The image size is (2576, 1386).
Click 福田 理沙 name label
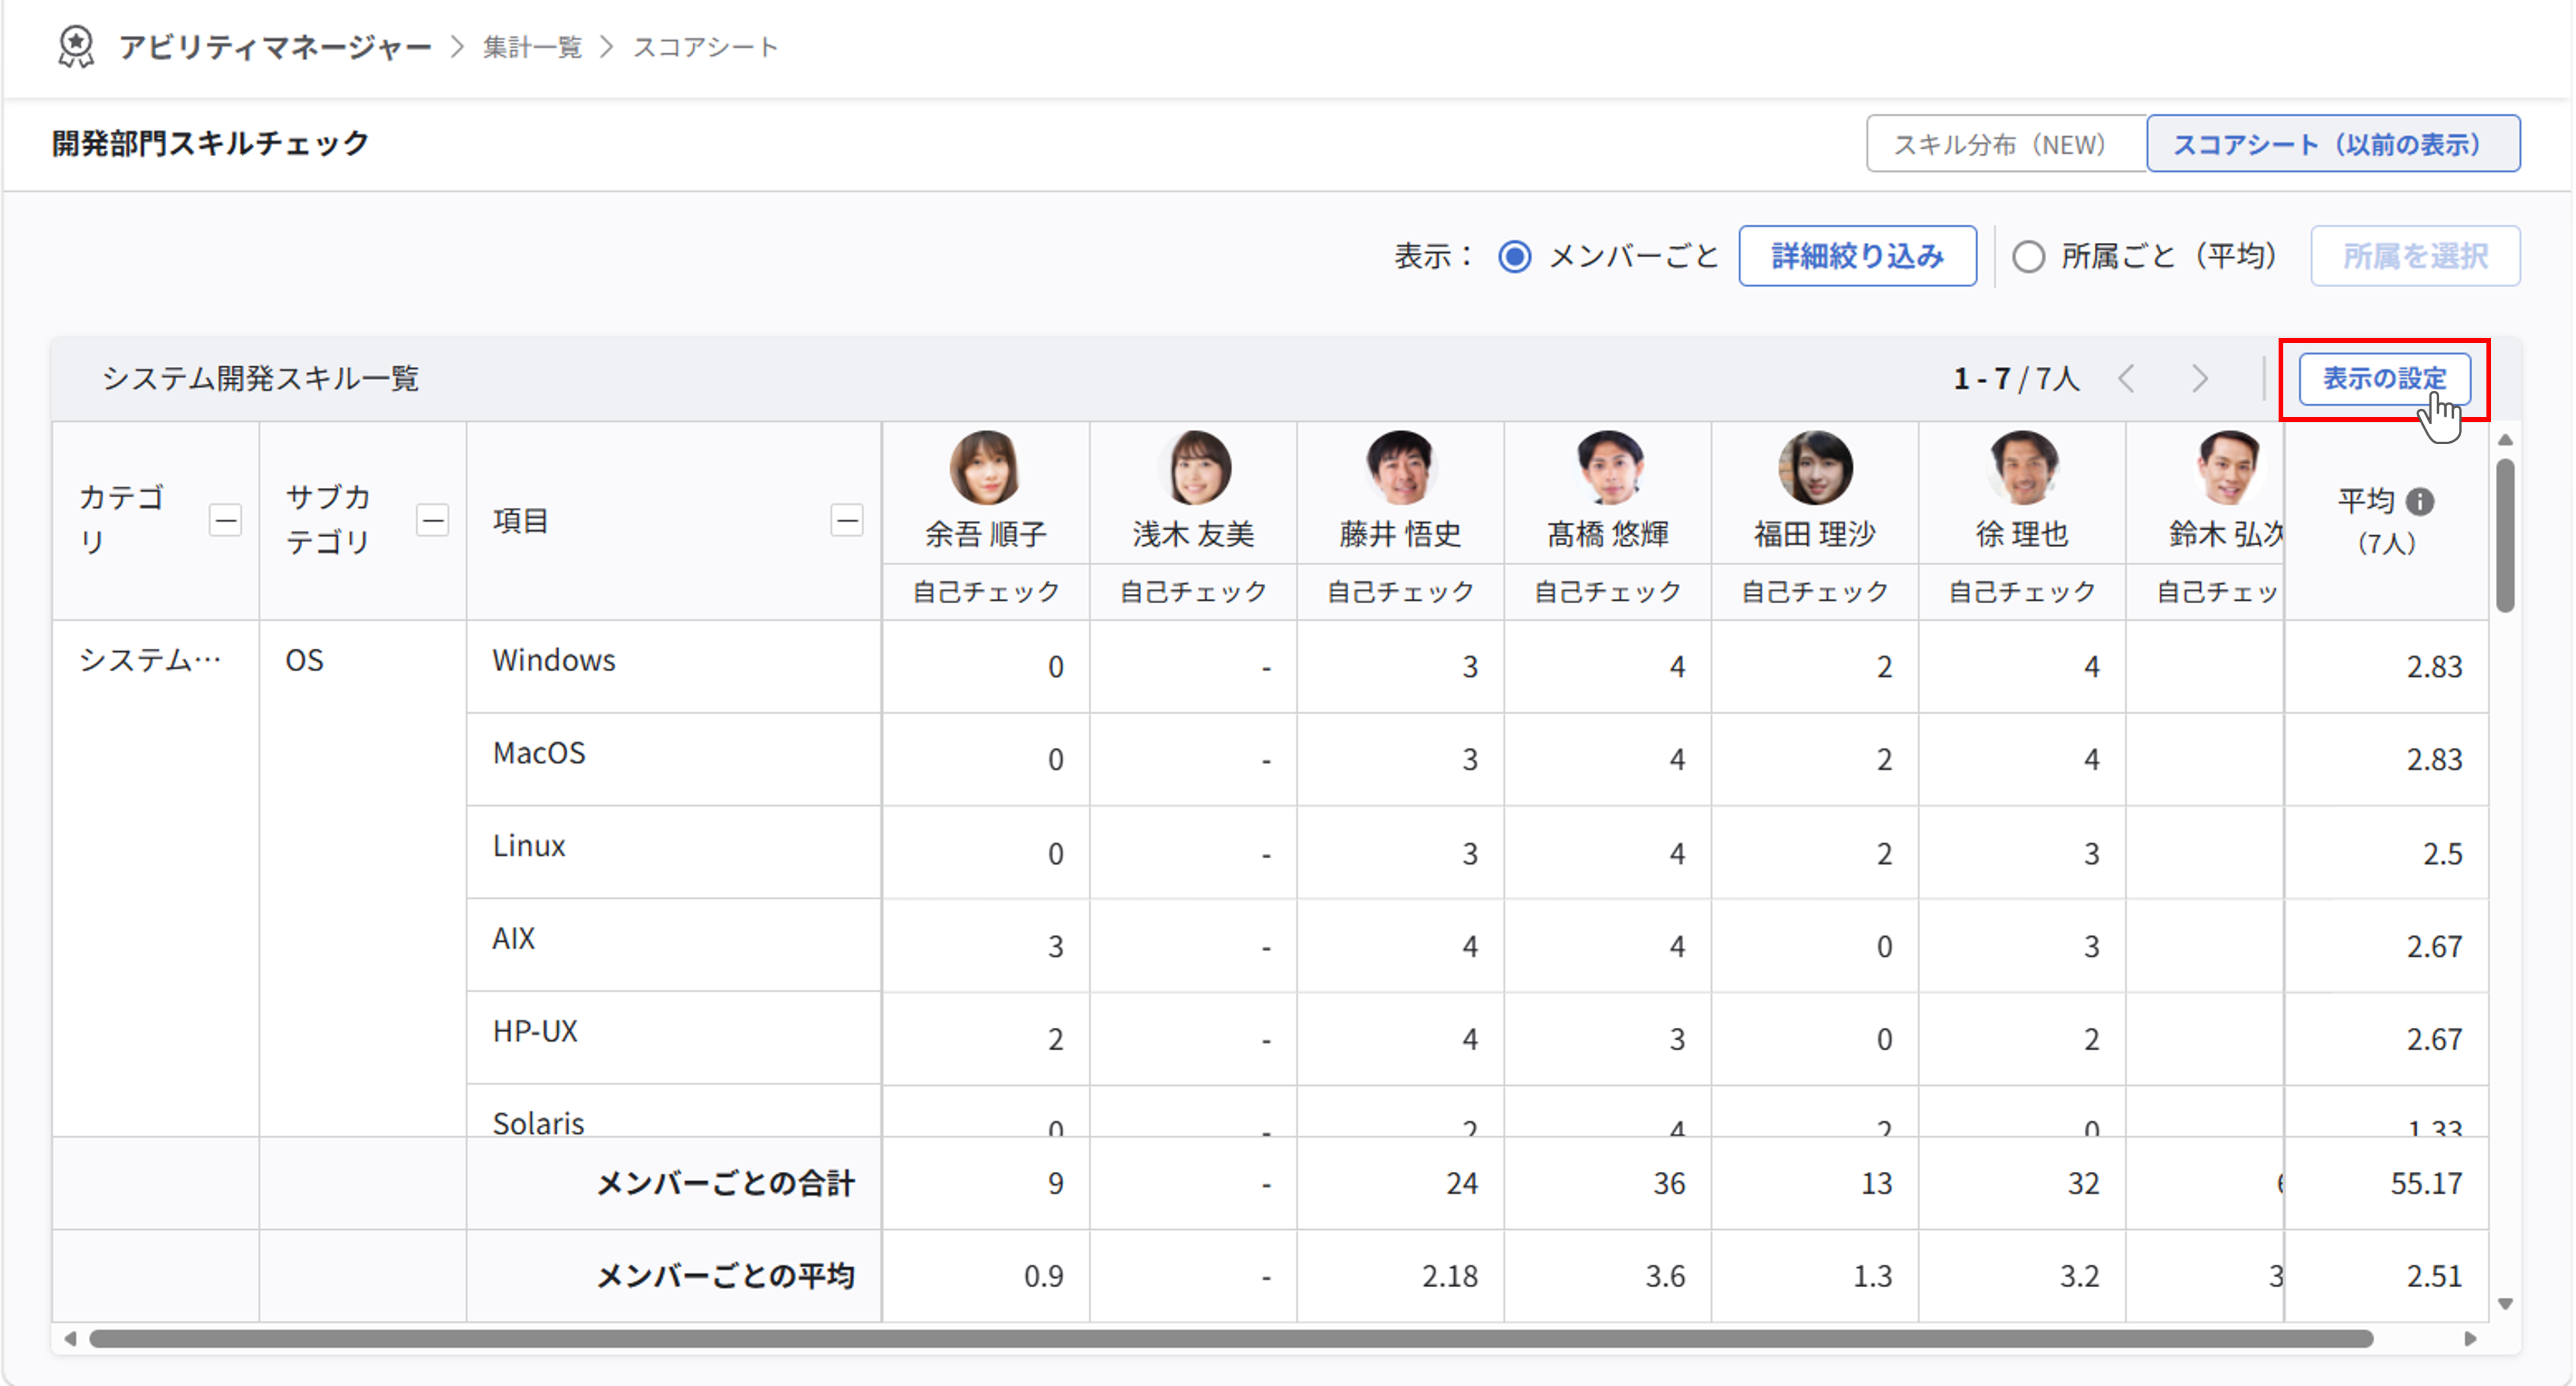(x=1815, y=535)
